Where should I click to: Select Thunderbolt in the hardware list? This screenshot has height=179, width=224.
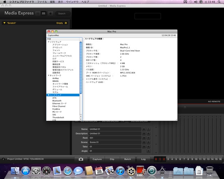pos(58,117)
